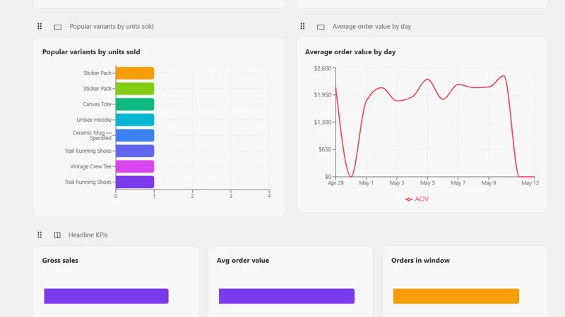This screenshot has width=565, height=317.
Task: Click the May 5 x-axis label
Action: (x=427, y=183)
